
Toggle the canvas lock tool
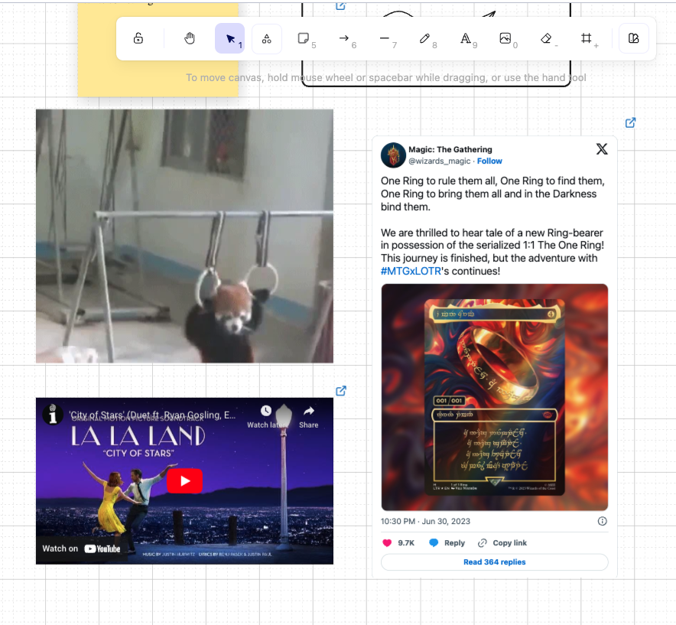click(x=138, y=38)
